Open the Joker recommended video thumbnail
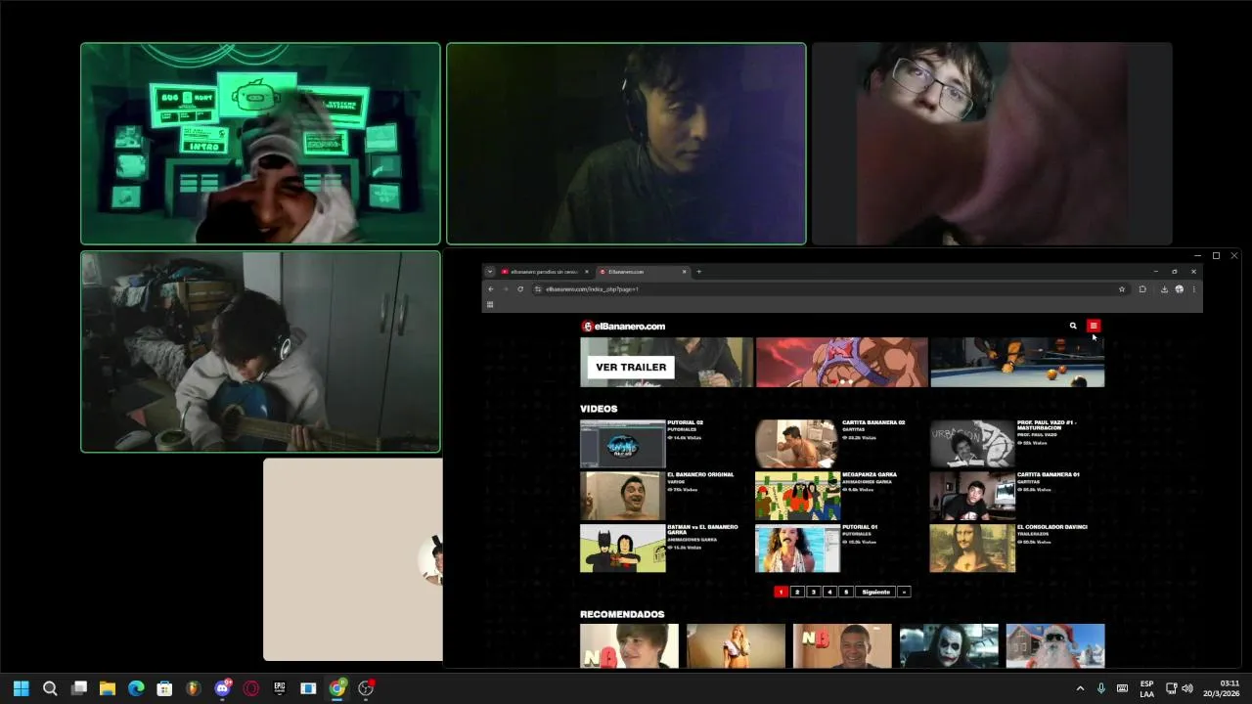Image resolution: width=1252 pixels, height=704 pixels. pyautogui.click(x=949, y=645)
